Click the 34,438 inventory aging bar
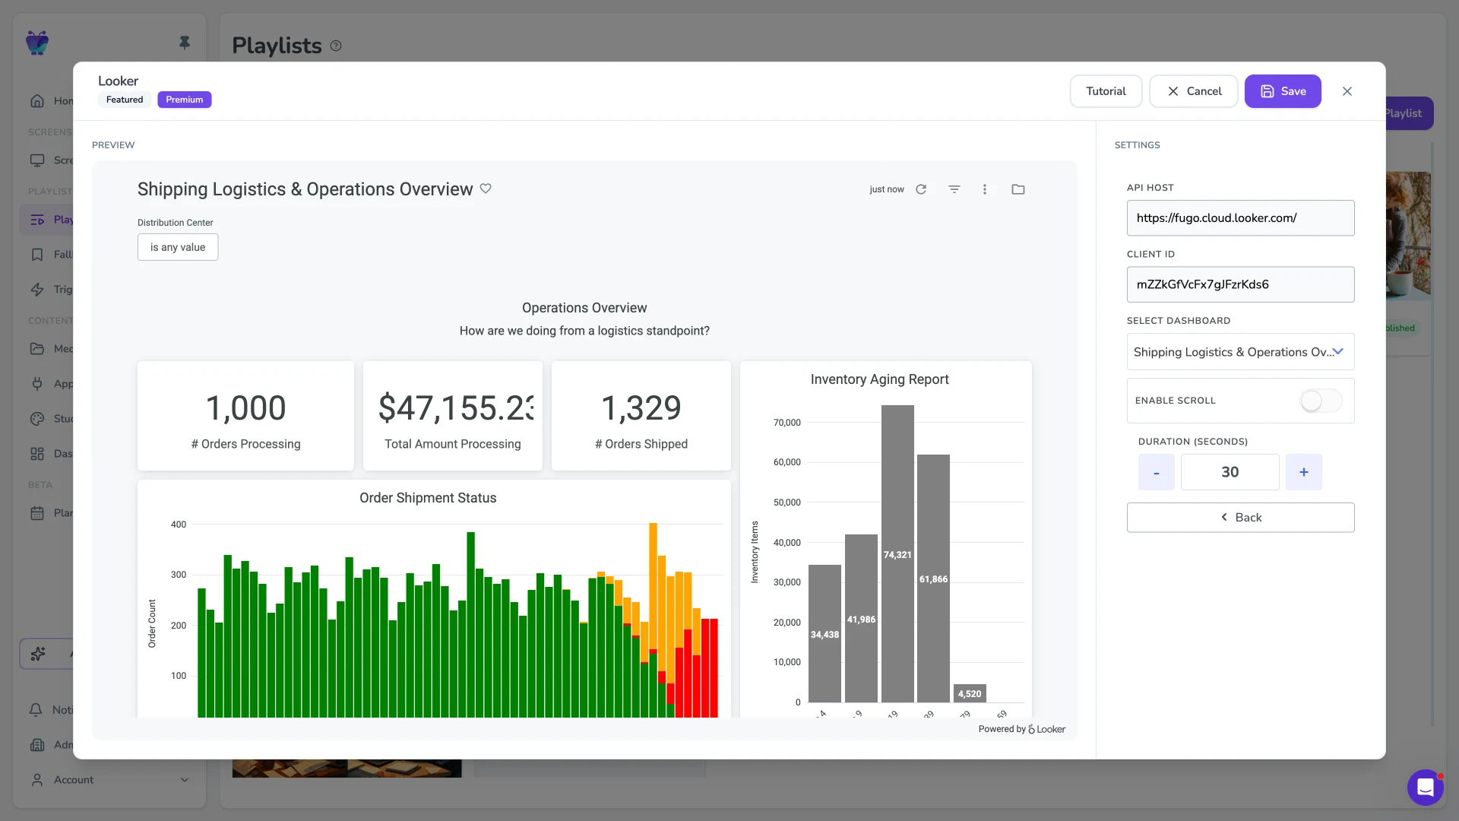The width and height of the screenshot is (1459, 821). (824, 634)
